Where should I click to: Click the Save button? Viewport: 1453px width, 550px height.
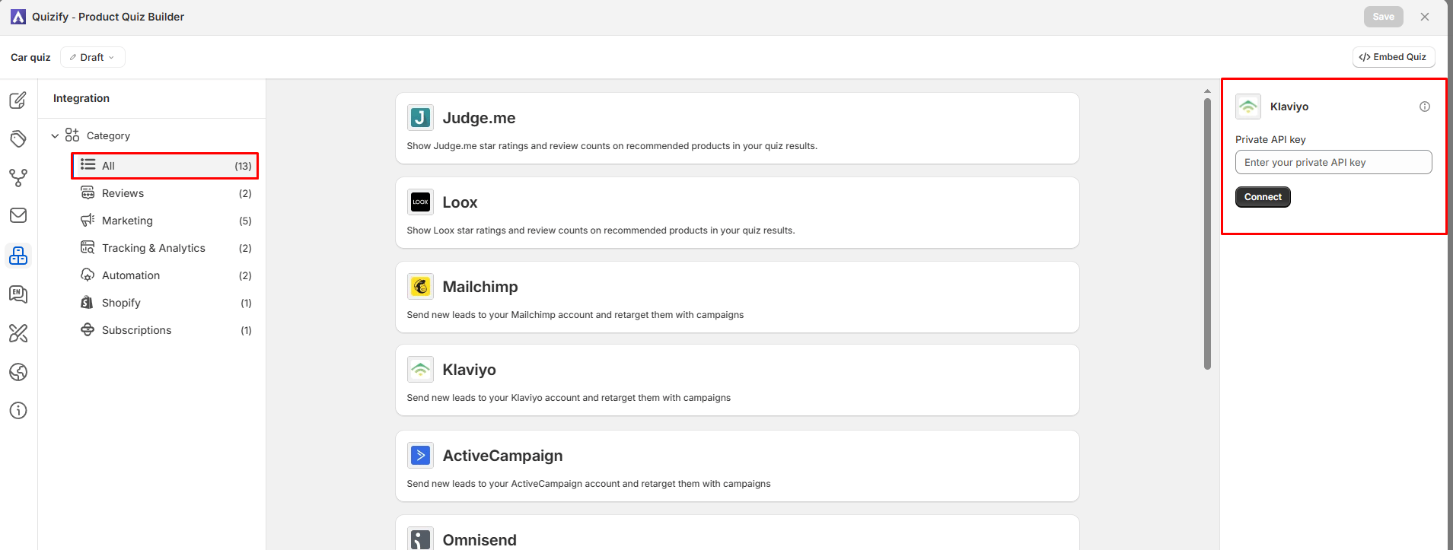click(1383, 17)
